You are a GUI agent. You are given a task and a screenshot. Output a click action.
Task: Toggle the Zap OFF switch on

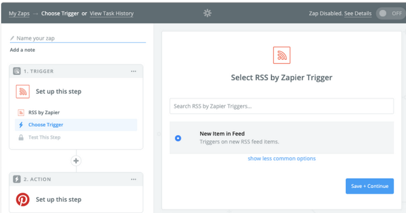[x=391, y=13]
